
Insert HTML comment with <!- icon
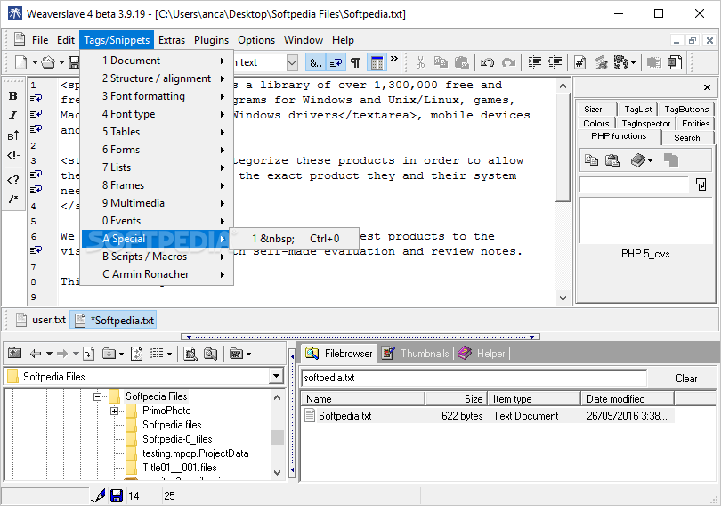click(12, 155)
